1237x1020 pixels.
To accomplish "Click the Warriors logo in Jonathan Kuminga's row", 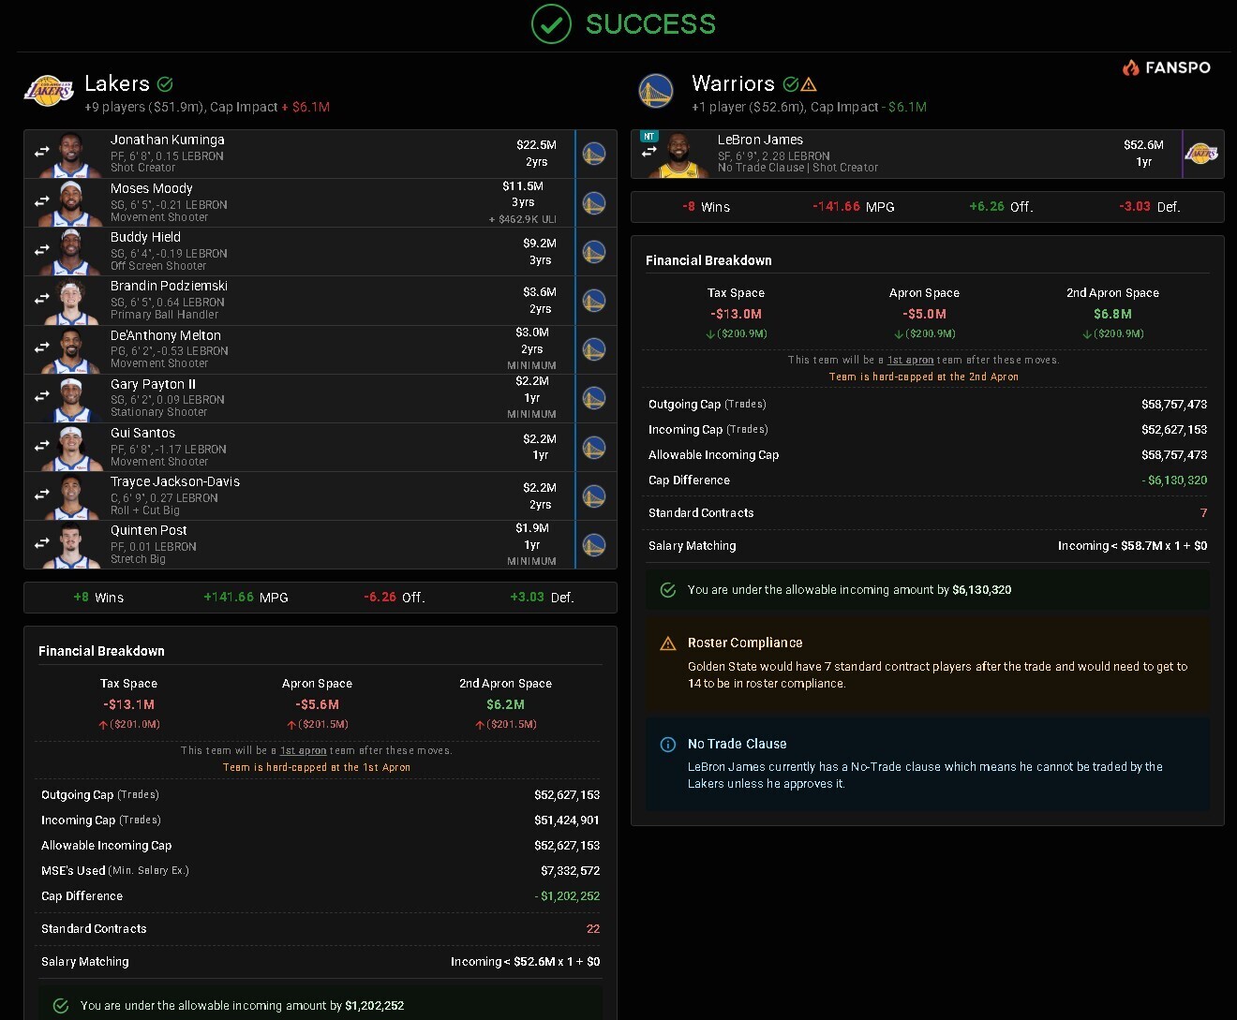I will [594, 154].
